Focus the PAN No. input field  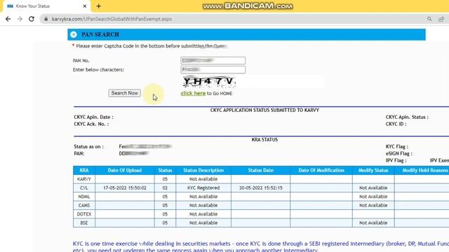coord(213,61)
